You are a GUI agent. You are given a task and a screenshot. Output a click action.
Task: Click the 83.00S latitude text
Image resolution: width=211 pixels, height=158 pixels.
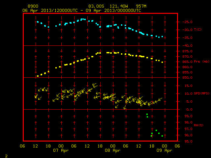(96, 6)
